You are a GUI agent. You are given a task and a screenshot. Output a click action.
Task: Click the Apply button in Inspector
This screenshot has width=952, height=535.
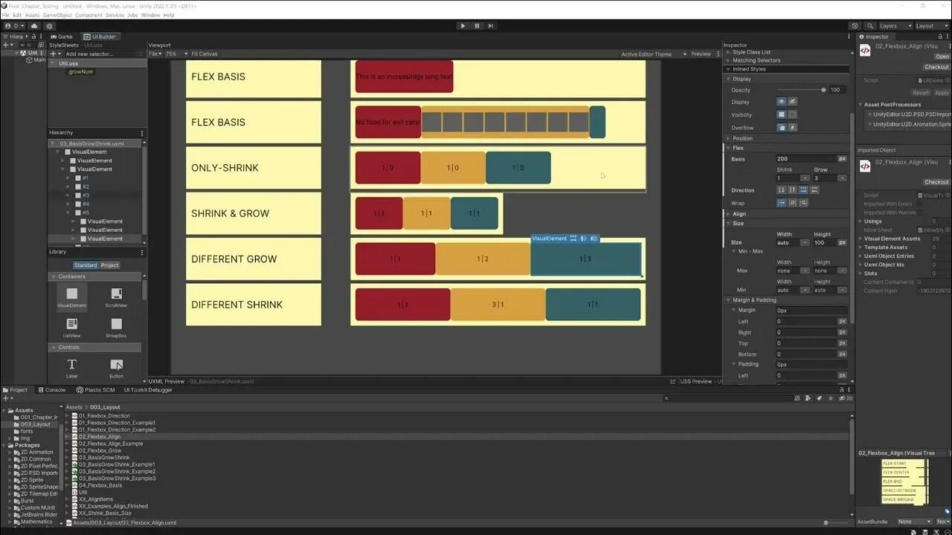(942, 93)
